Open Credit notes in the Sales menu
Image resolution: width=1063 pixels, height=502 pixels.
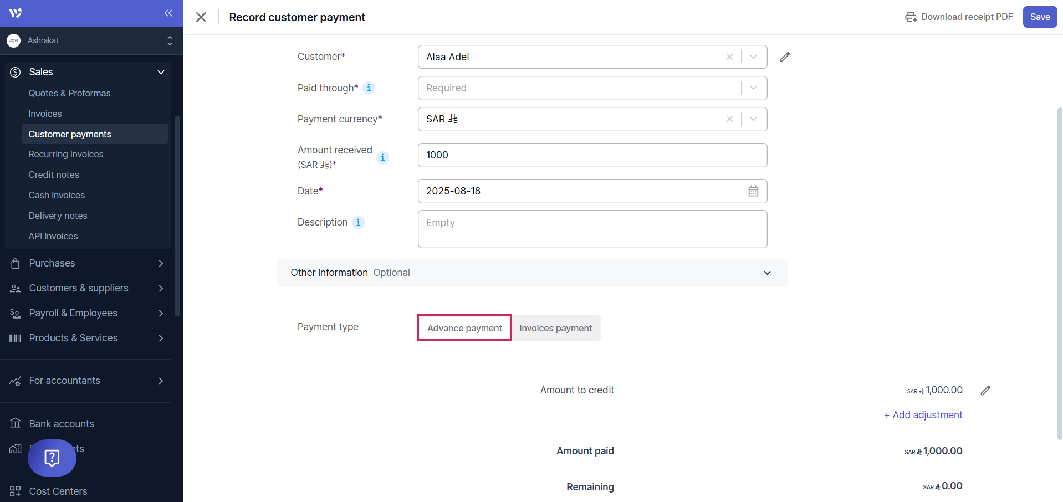tap(54, 175)
